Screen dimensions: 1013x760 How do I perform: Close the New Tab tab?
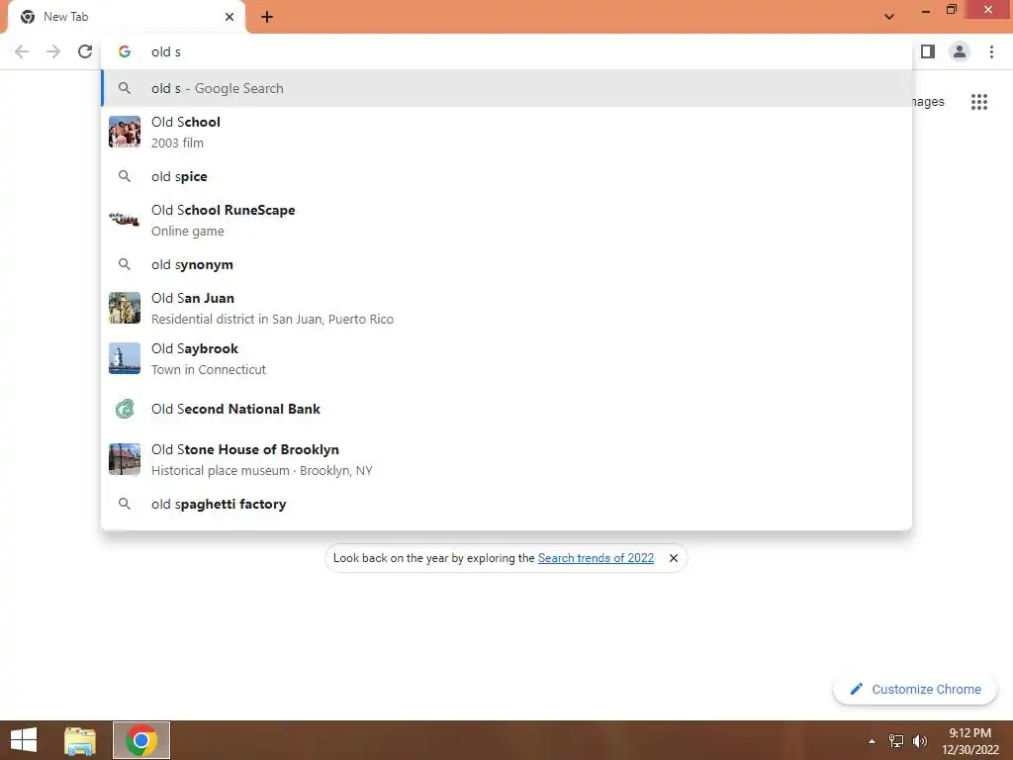tap(230, 17)
